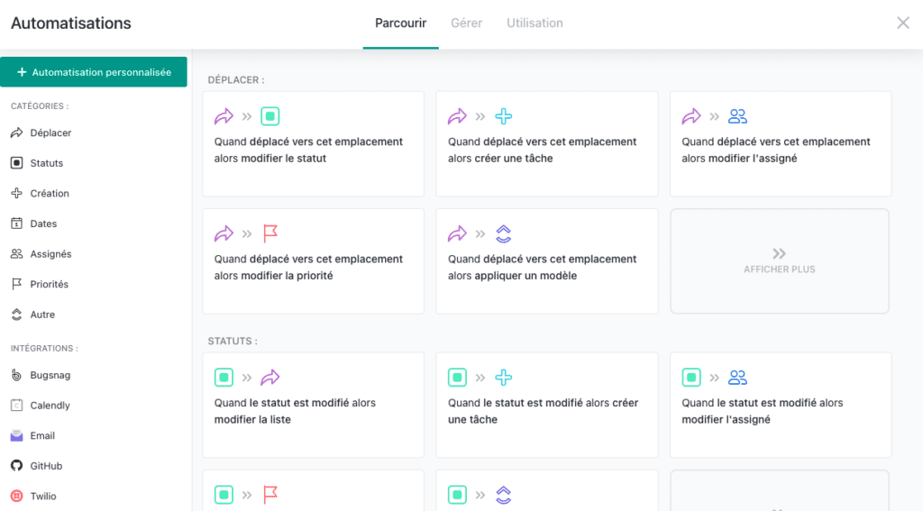Click the Assignés people icon in sidebar
923x511 pixels.
click(x=16, y=254)
